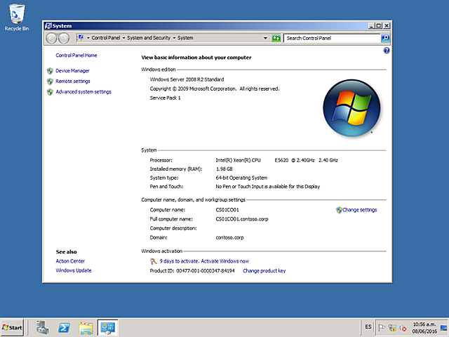Click the System window title icon

click(x=48, y=26)
